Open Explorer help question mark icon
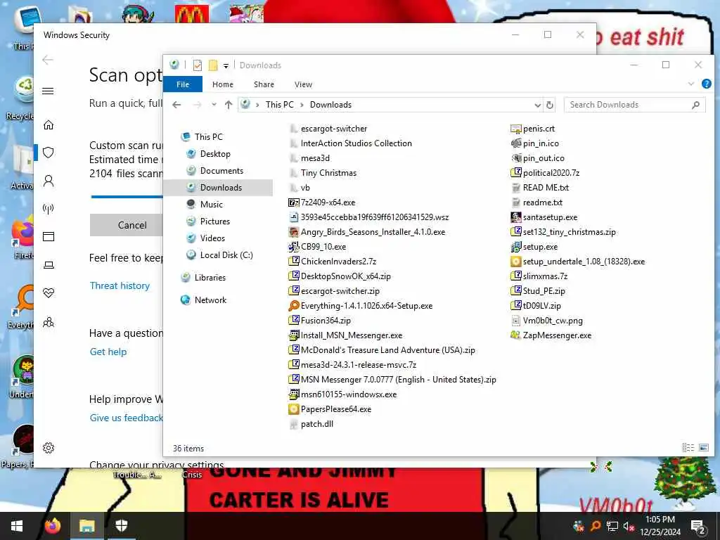Viewport: 720px width, 540px height. [x=706, y=84]
